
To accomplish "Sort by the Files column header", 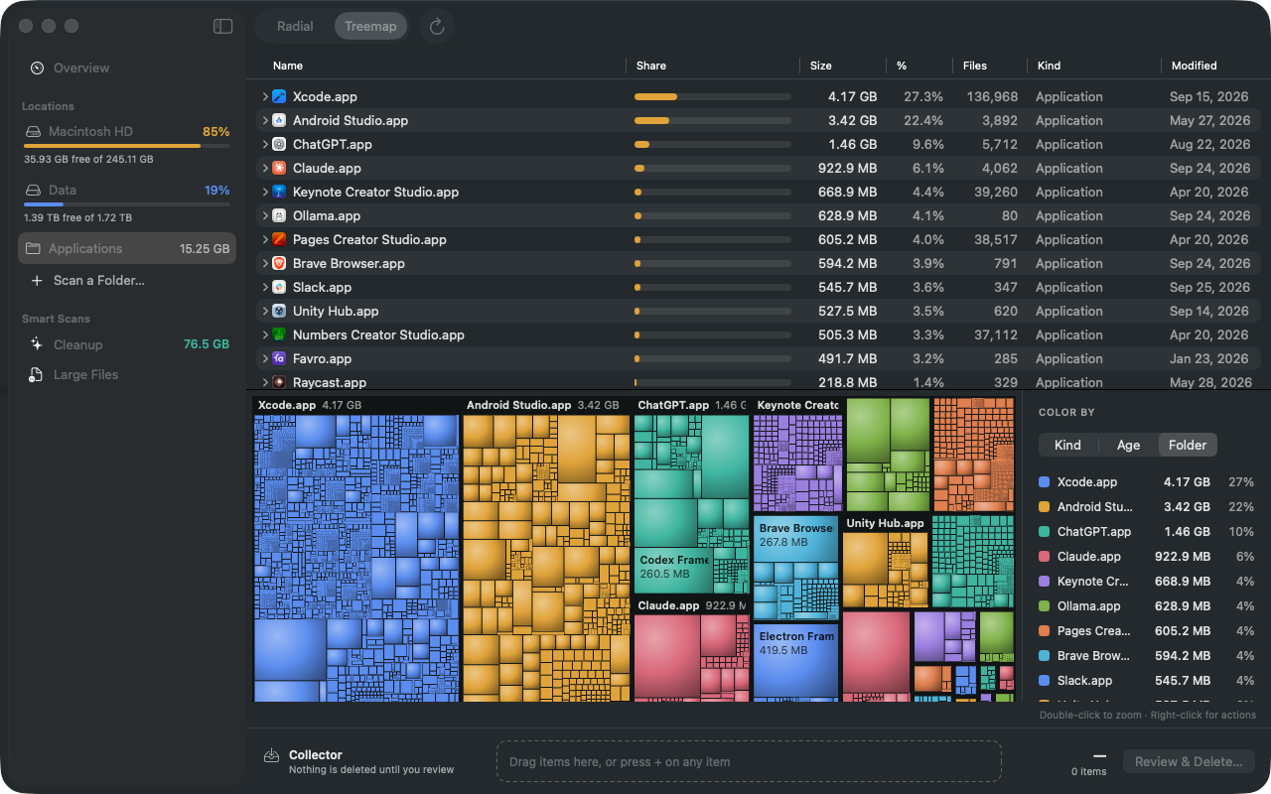I will point(975,66).
